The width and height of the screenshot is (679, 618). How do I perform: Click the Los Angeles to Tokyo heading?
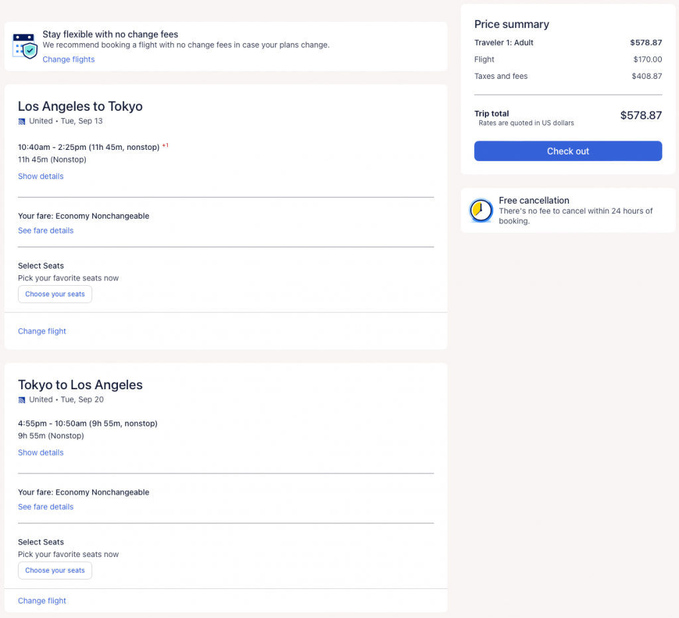[x=80, y=106]
